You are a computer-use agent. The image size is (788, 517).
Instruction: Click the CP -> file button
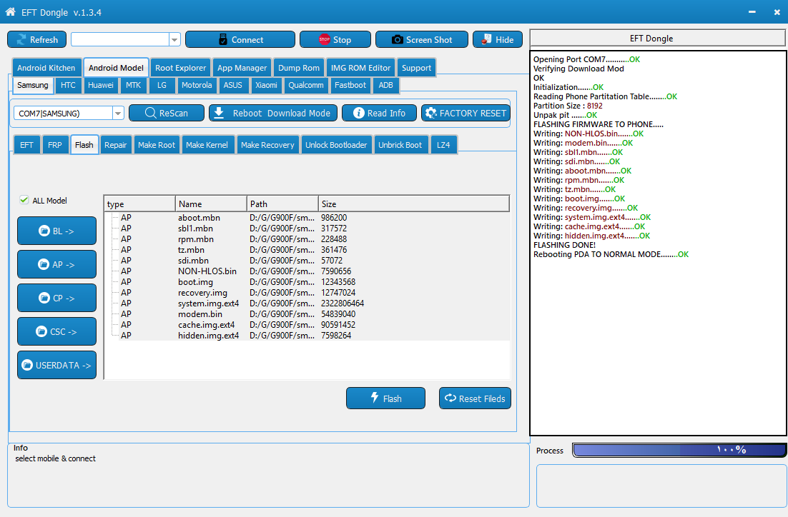tap(56, 298)
